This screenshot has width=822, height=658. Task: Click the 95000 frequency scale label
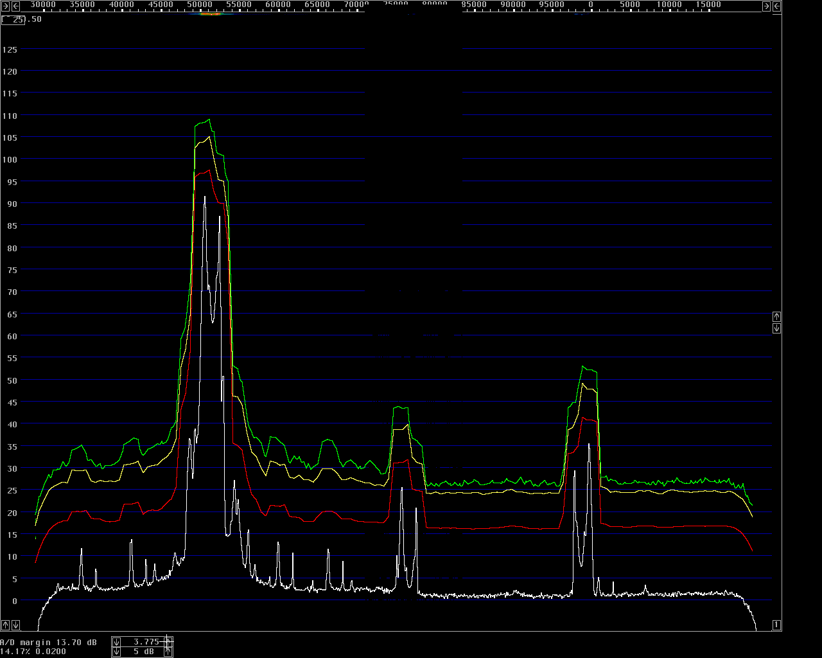(552, 4)
